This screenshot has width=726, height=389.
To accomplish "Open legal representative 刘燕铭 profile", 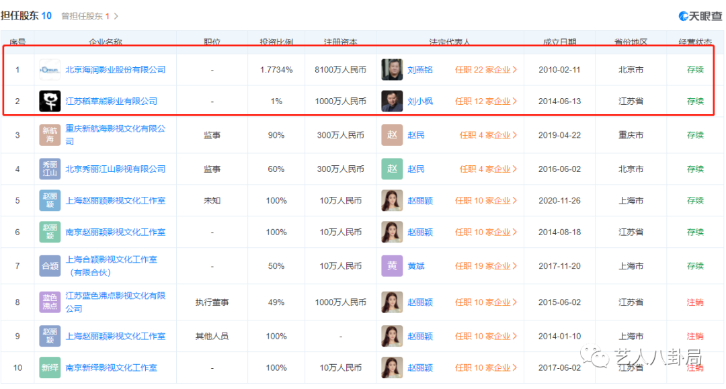I will [x=420, y=70].
